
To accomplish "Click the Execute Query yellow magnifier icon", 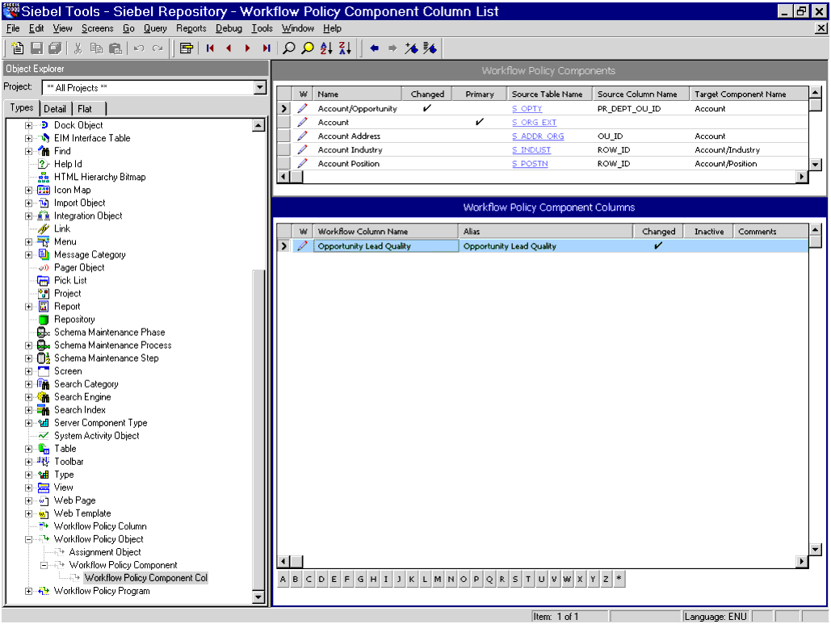I will [x=308, y=48].
